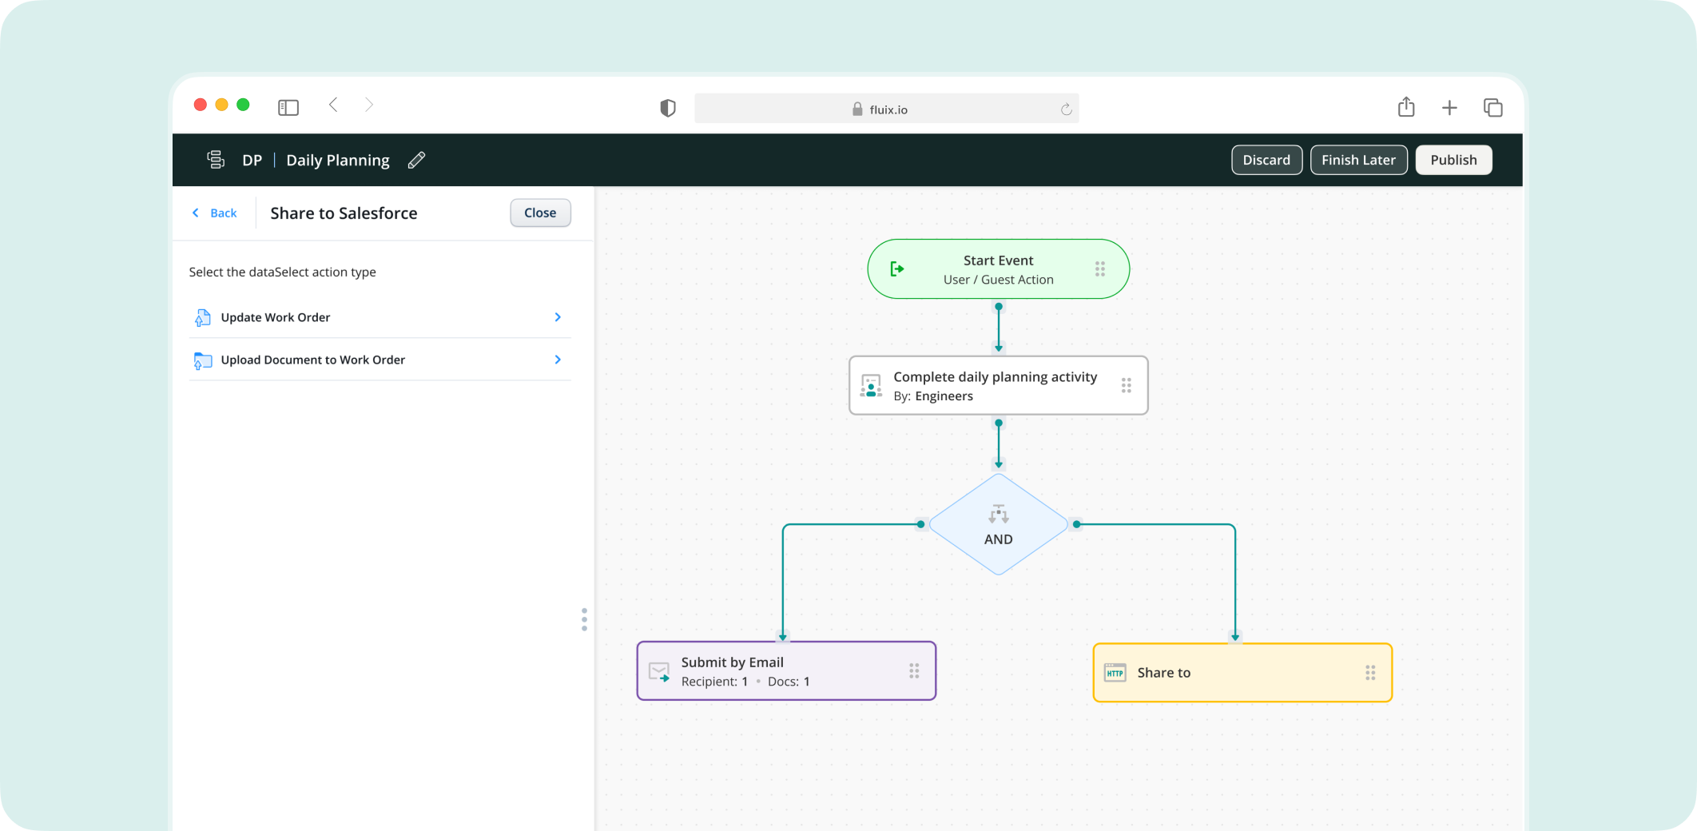The width and height of the screenshot is (1697, 831).
Task: Show the browser tab overview icon
Action: pyautogui.click(x=1492, y=108)
